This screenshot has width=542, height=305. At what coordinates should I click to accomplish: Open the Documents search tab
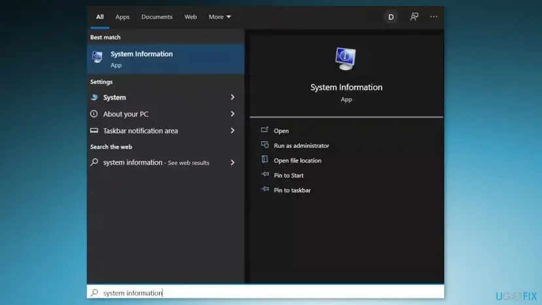coord(156,16)
